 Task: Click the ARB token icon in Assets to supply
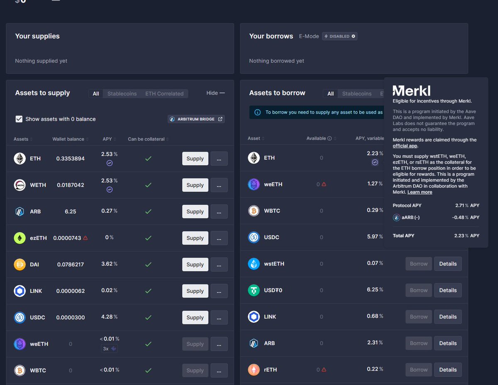click(20, 211)
